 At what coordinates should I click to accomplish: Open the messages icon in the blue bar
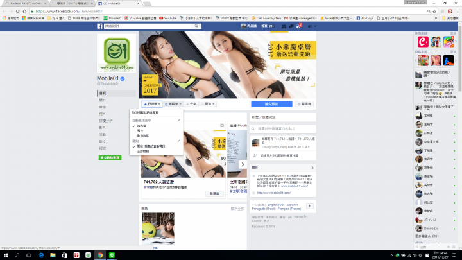[x=291, y=26]
